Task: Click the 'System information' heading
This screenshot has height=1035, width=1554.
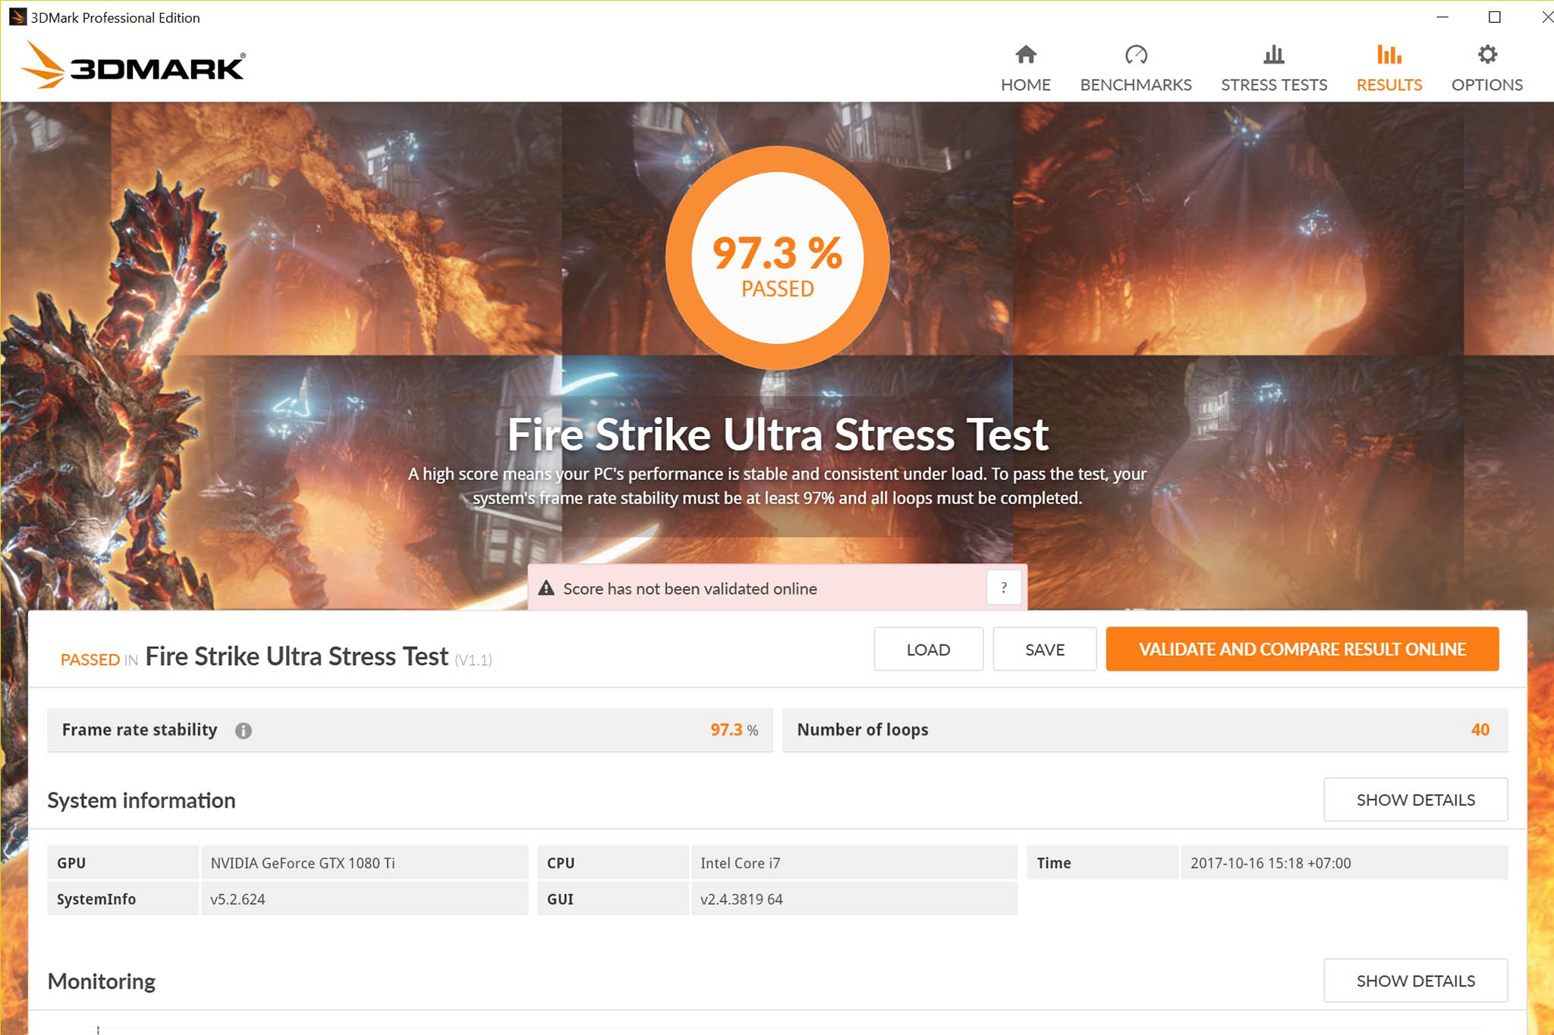Action: tap(141, 801)
